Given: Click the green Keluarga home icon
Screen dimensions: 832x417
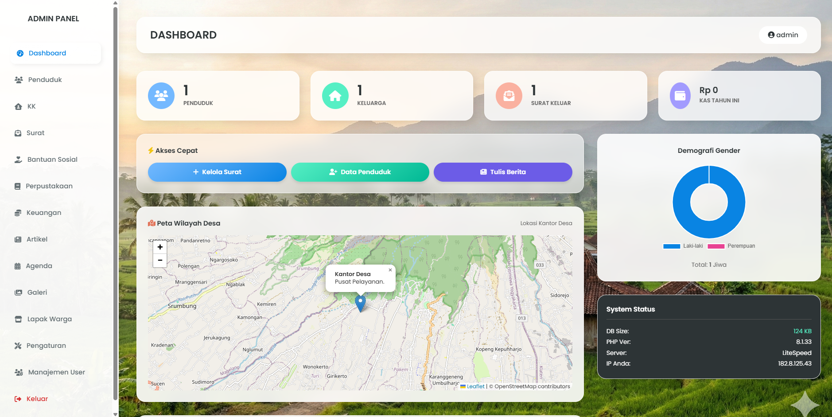Looking at the screenshot, I should (335, 96).
